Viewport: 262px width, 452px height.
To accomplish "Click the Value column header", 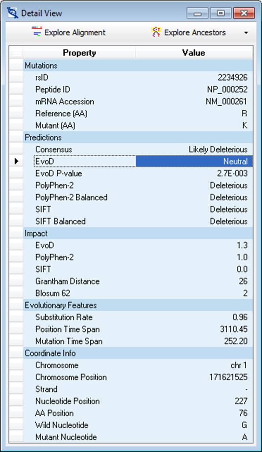I will point(194,53).
